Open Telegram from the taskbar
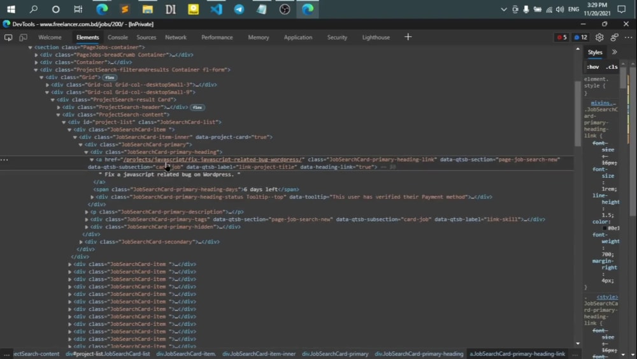637x359 pixels. tap(239, 9)
